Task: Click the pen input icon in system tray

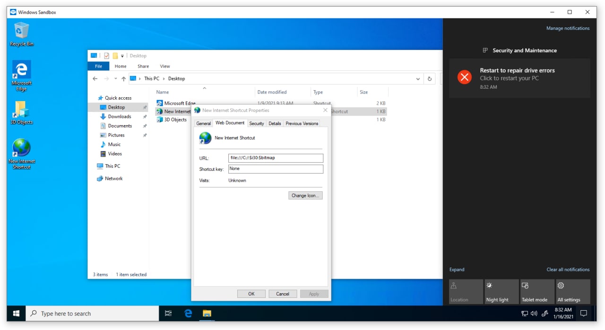Action: click(x=544, y=313)
